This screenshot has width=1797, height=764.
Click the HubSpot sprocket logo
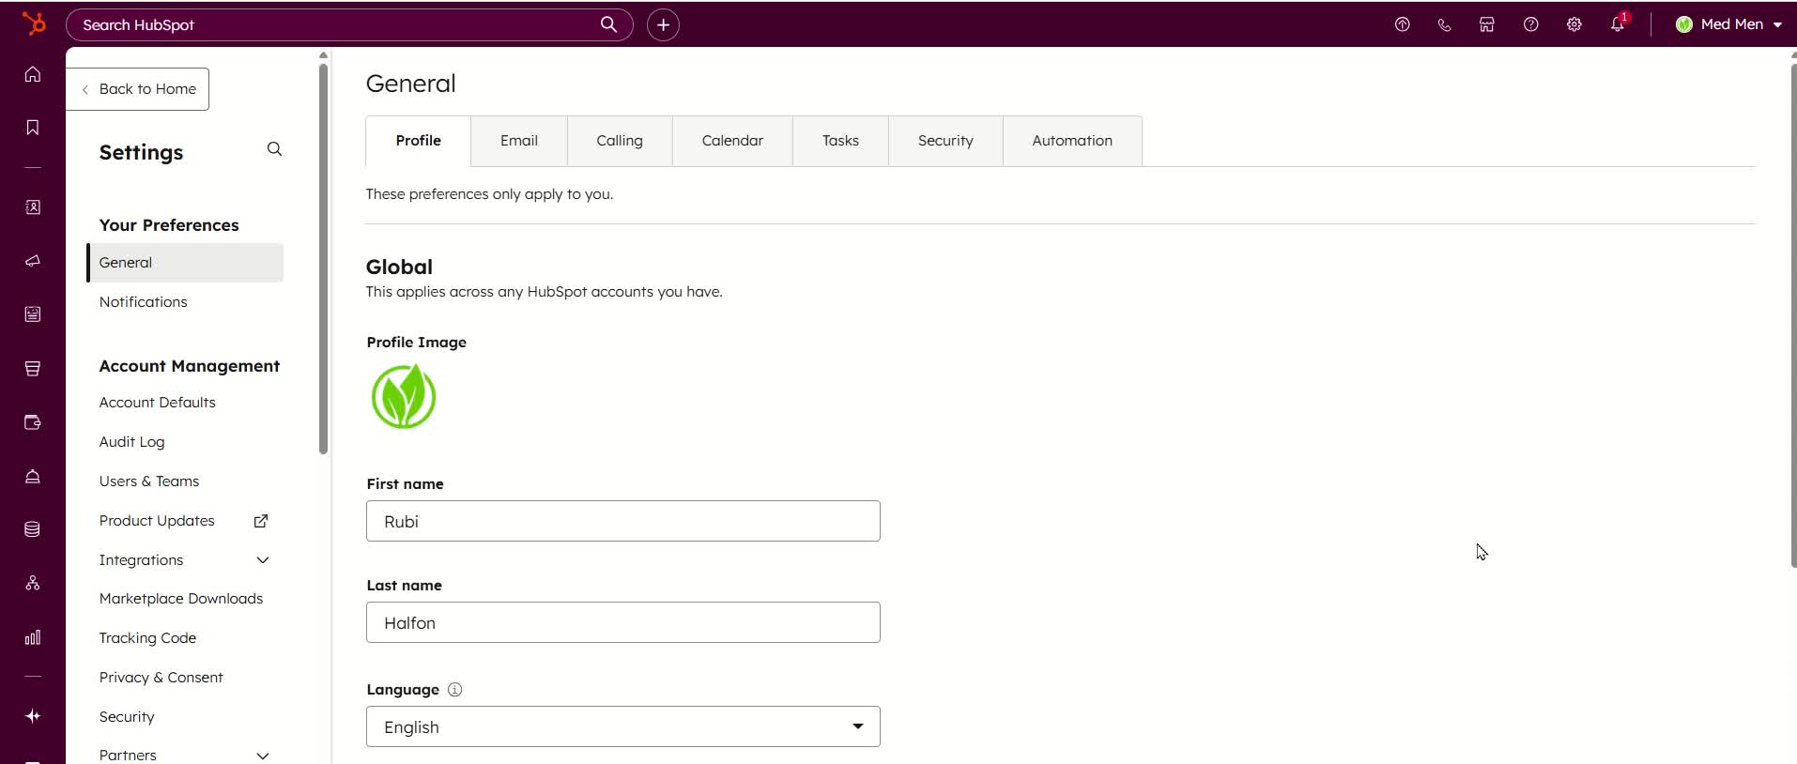point(33,23)
